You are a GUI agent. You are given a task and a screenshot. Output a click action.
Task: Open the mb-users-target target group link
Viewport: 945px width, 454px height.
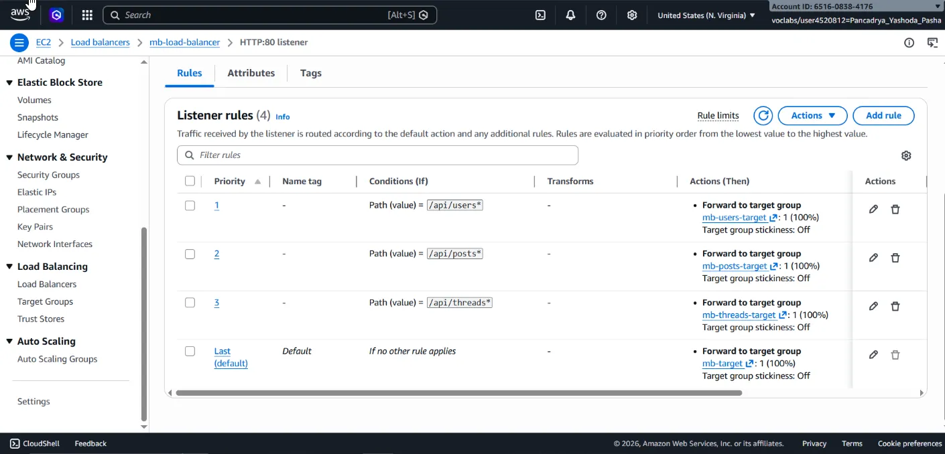[734, 218]
